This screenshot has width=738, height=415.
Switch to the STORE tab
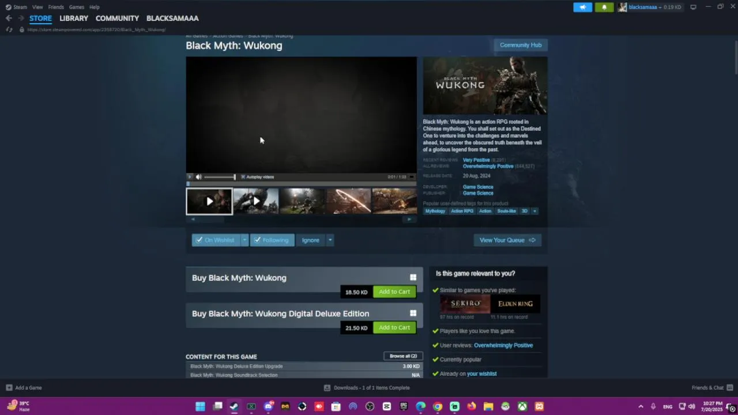point(40,18)
